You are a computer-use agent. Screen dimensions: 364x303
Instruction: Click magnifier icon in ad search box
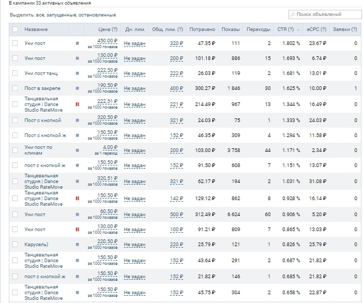(x=293, y=14)
